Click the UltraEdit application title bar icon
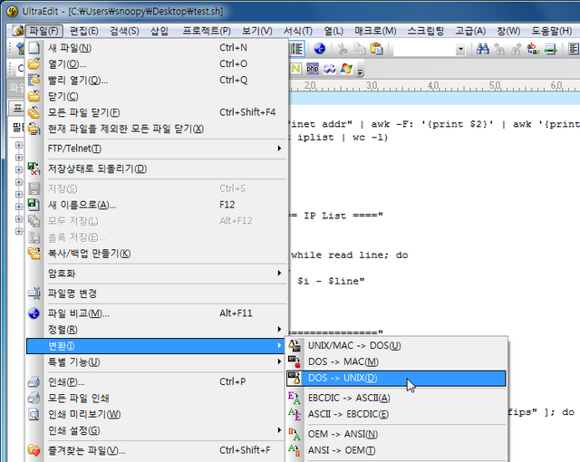Image resolution: width=580 pixels, height=462 pixels. pos(12,12)
